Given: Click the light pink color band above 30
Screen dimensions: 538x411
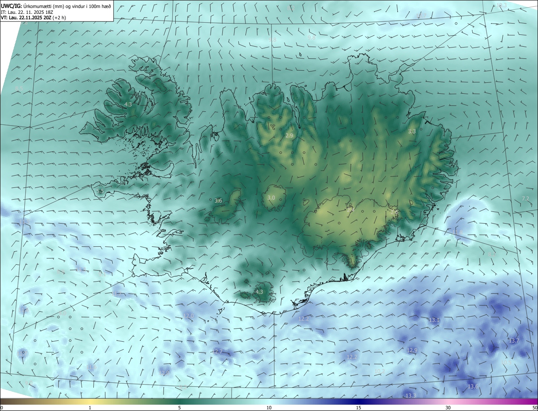Looking at the screenshot, I should pos(448,401).
